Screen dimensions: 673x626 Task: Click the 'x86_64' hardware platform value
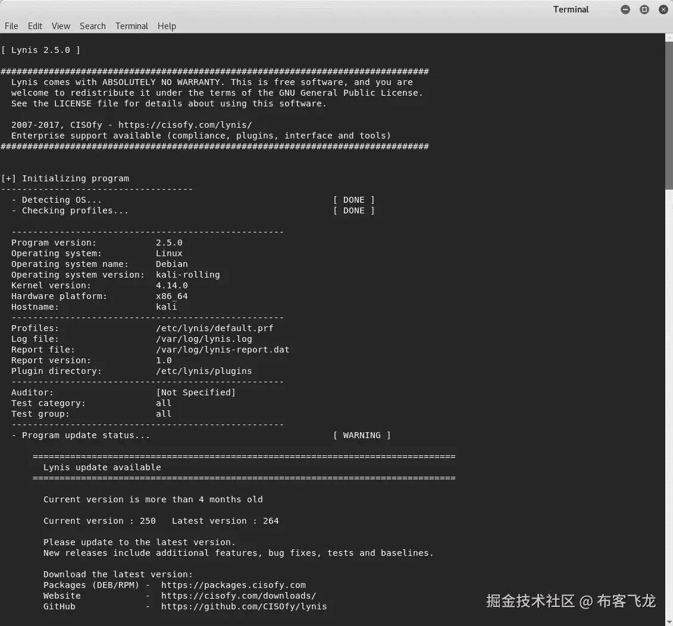click(172, 296)
